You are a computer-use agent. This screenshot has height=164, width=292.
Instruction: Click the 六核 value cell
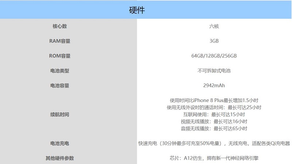[x=214, y=26]
